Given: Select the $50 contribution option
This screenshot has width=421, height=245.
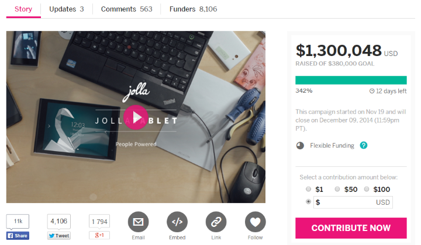Looking at the screenshot, I should (337, 189).
